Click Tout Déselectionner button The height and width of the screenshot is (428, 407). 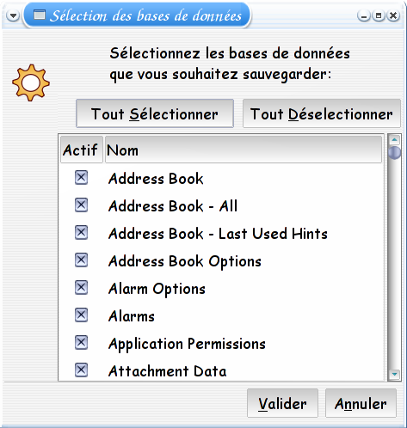[x=322, y=113]
